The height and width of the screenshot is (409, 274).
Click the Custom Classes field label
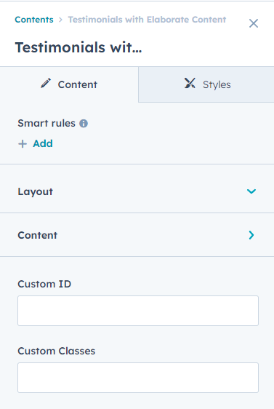point(57,351)
